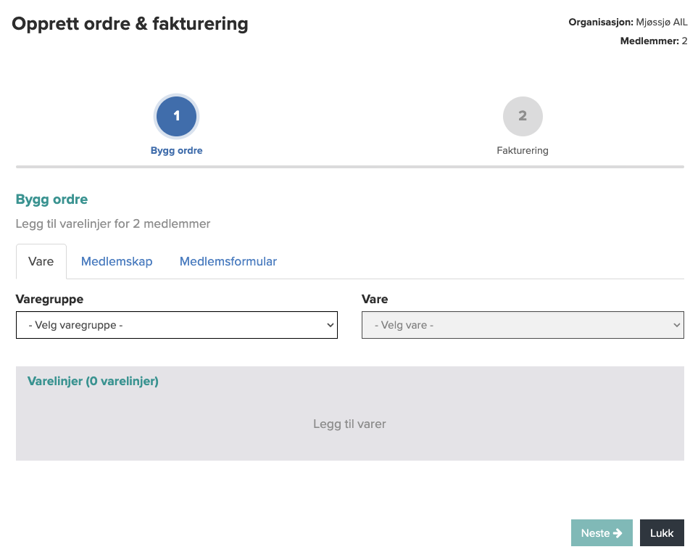Click the 'Legg til varer' placeholder text
This screenshot has width=698, height=560.
(349, 424)
